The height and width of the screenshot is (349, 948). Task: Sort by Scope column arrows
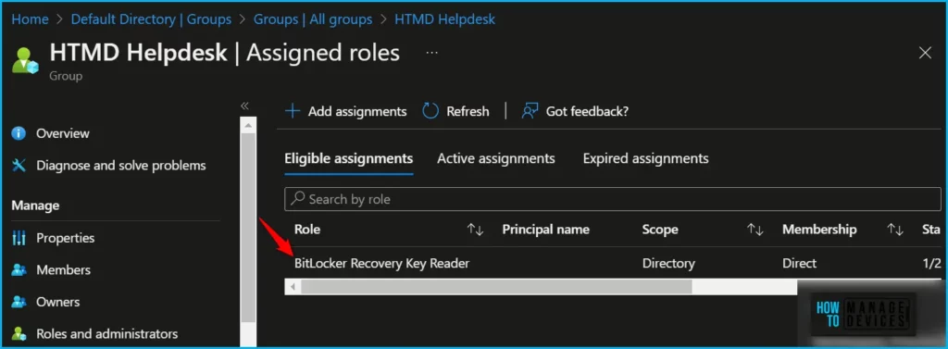click(755, 230)
